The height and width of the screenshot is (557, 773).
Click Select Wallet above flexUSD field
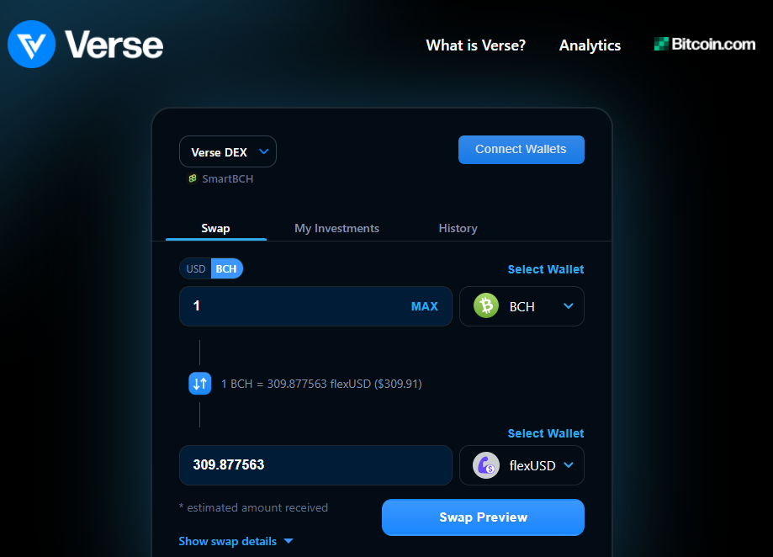click(x=546, y=433)
